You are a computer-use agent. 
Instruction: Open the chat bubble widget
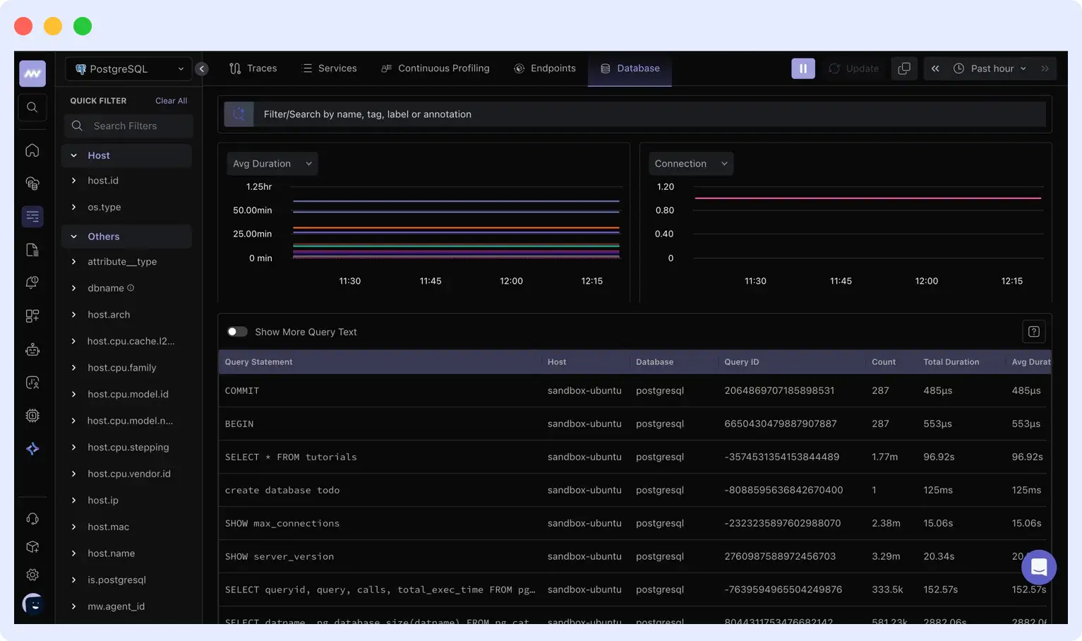tap(1039, 567)
